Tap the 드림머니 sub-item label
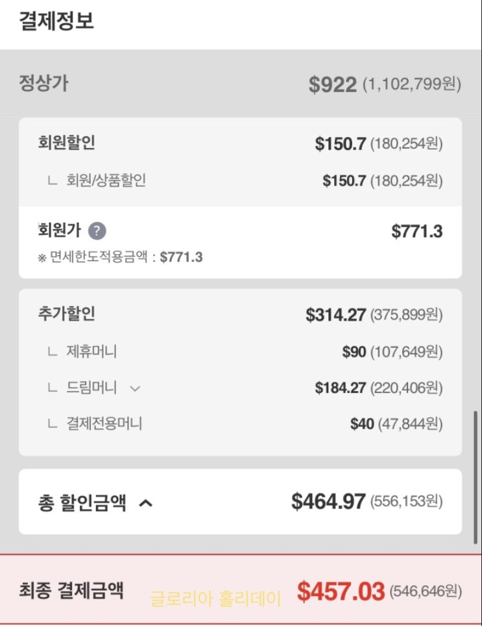Image resolution: width=482 pixels, height=626 pixels. (91, 388)
